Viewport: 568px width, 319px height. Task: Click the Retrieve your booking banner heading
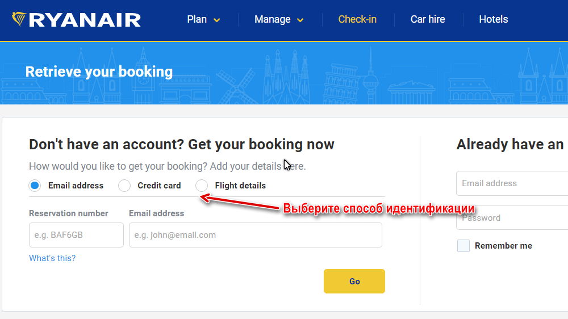99,72
